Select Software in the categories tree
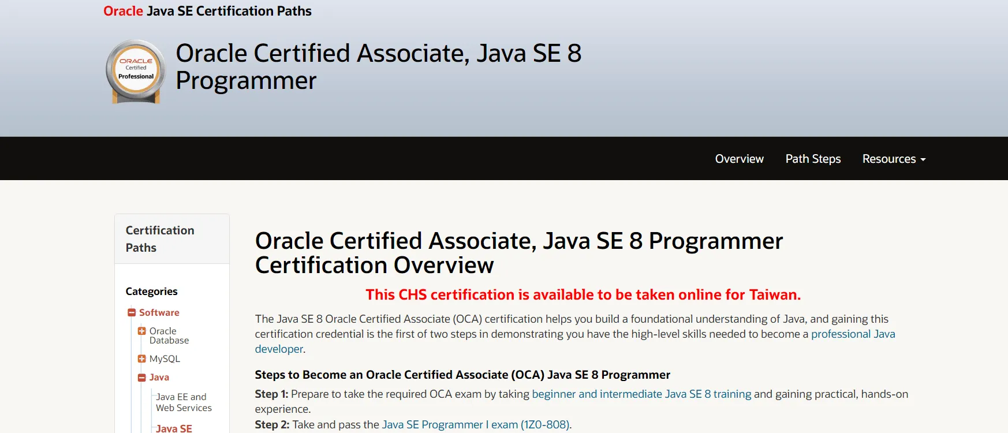 click(x=159, y=312)
